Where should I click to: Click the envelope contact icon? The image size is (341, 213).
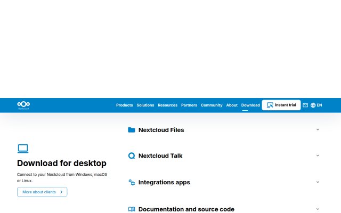(305, 105)
